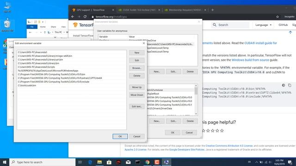Open a new Chrome tab
The width and height of the screenshot is (296, 166).
point(213,10)
